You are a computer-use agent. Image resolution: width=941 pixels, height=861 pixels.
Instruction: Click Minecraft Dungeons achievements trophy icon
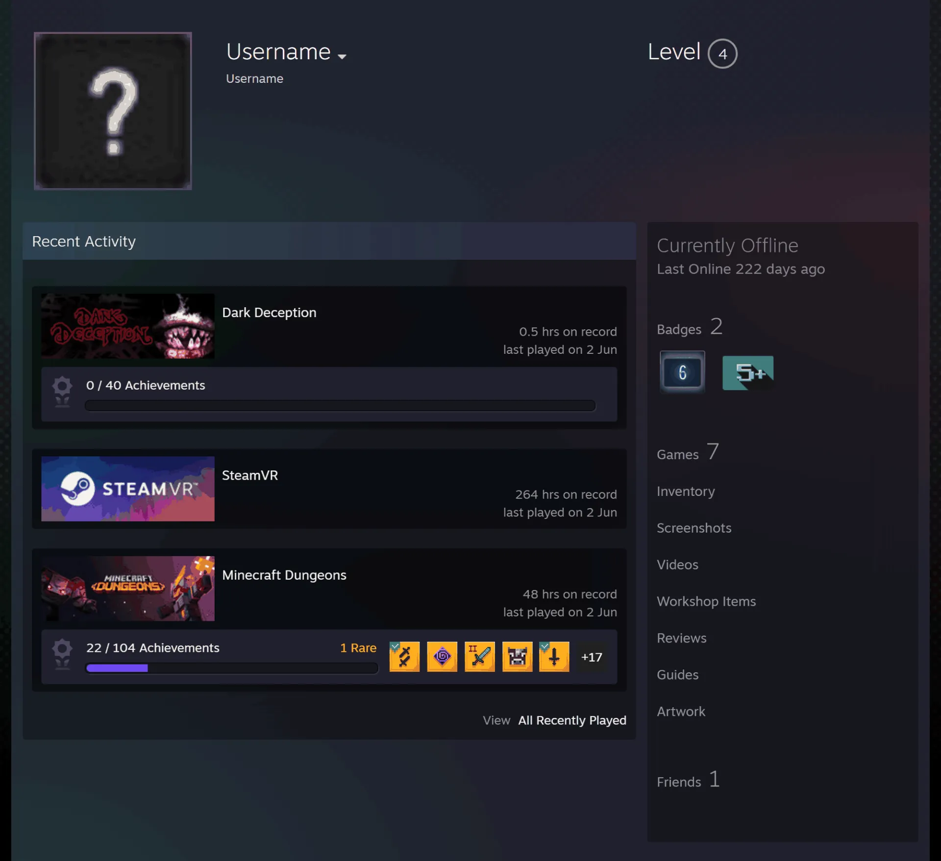pos(62,654)
